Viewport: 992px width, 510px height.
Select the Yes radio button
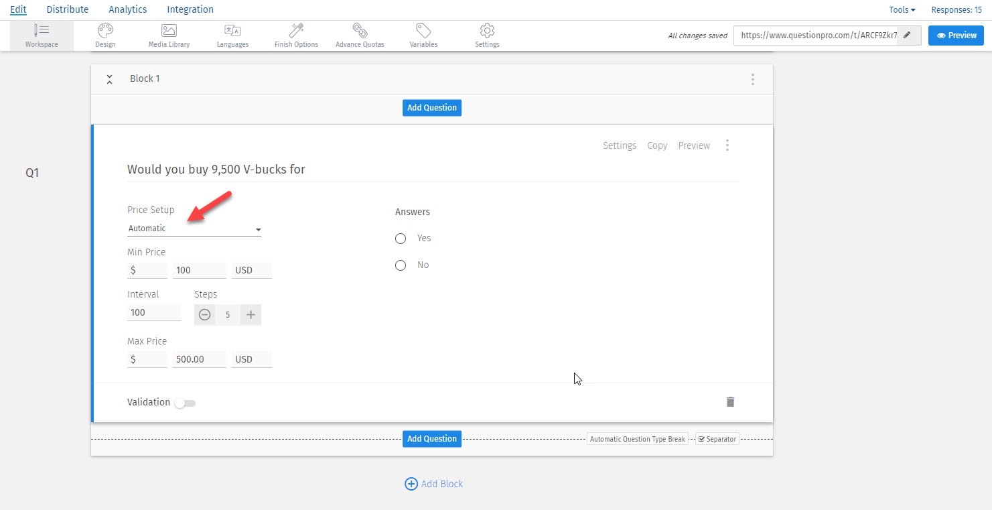point(401,239)
